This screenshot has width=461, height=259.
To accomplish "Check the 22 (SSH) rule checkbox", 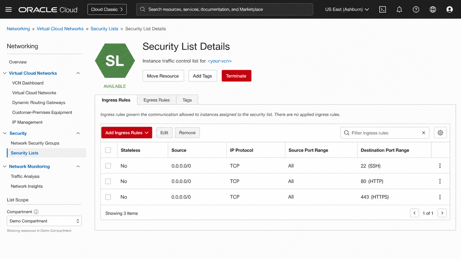I will 108,166.
